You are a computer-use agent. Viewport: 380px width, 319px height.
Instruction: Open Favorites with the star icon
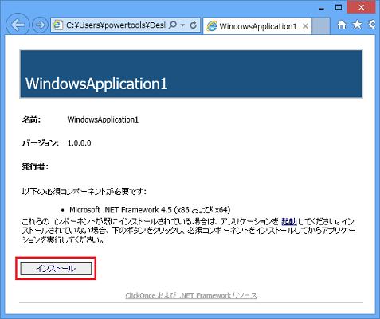point(357,25)
